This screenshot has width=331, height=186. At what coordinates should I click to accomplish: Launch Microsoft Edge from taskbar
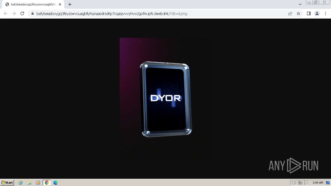click(56, 183)
